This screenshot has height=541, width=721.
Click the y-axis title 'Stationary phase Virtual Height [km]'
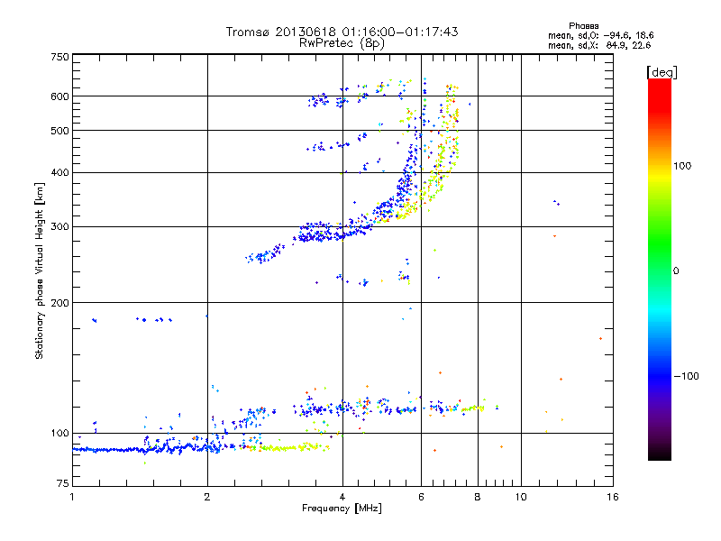click(x=40, y=270)
